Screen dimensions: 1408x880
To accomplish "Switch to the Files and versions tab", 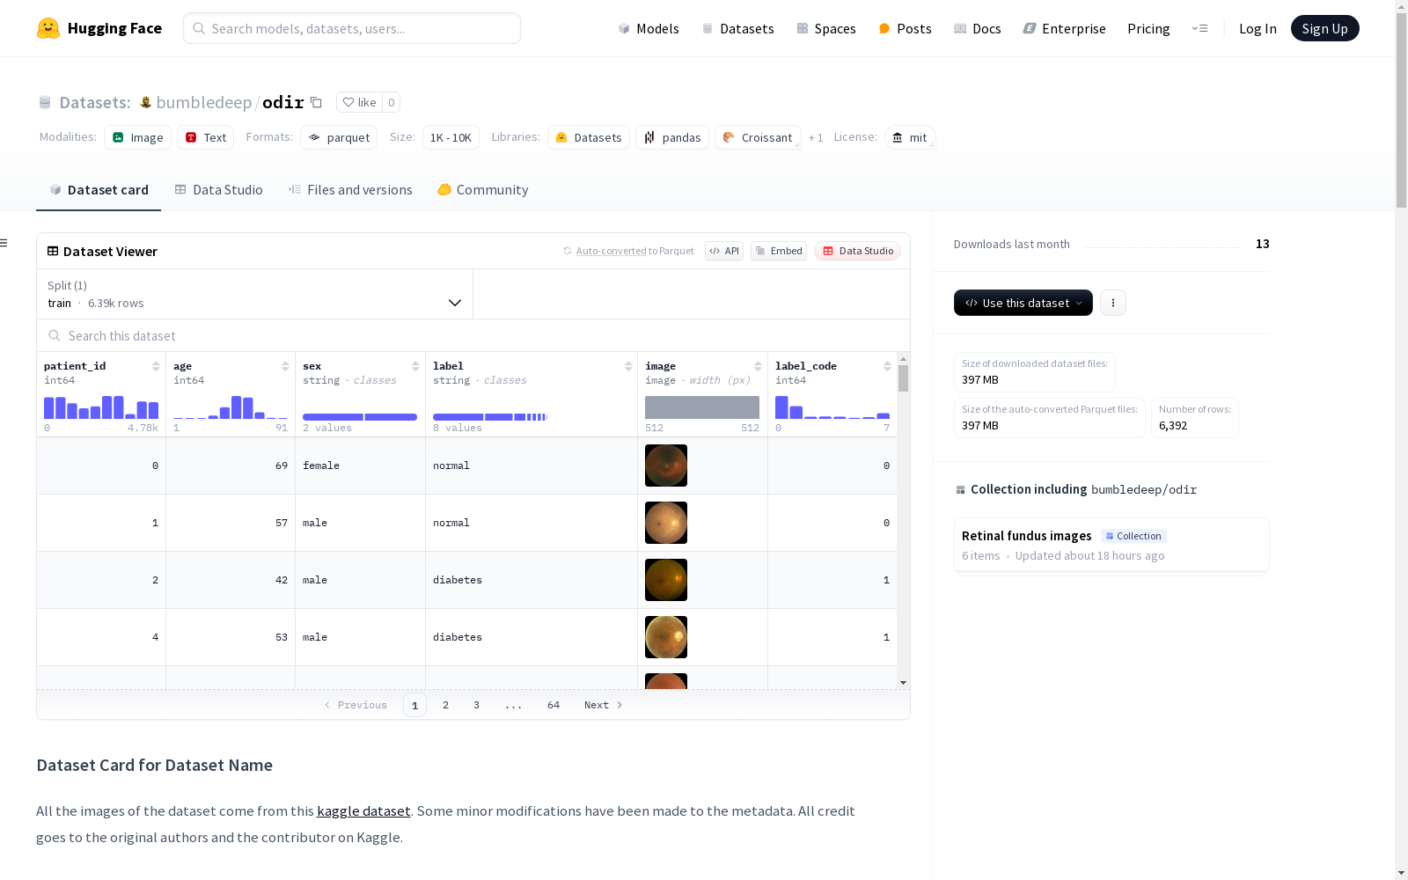I will tap(350, 190).
